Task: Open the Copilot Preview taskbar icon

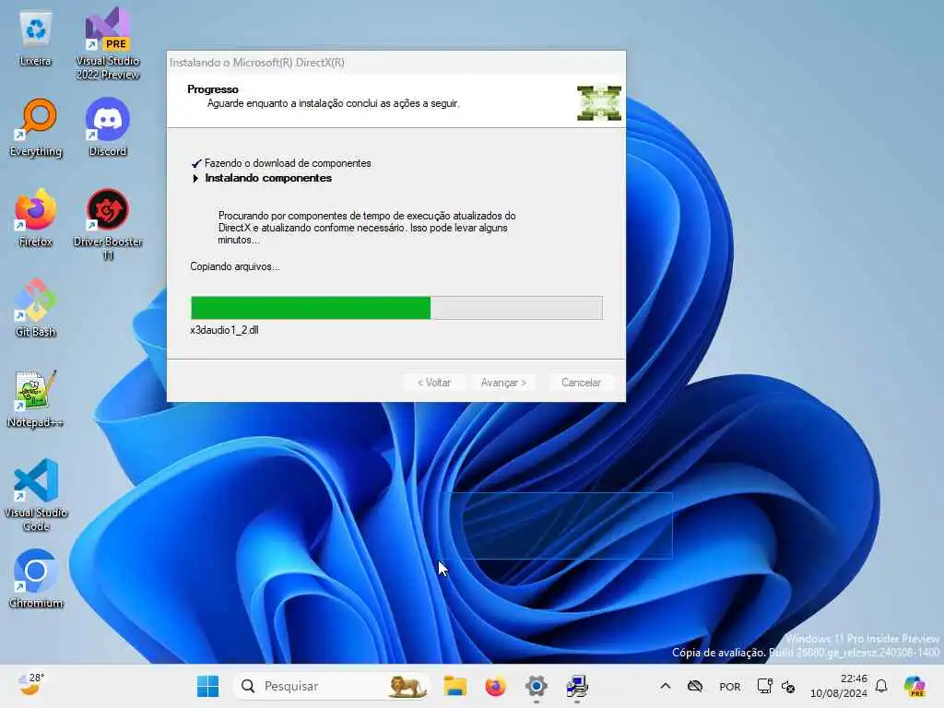Action: 914,686
